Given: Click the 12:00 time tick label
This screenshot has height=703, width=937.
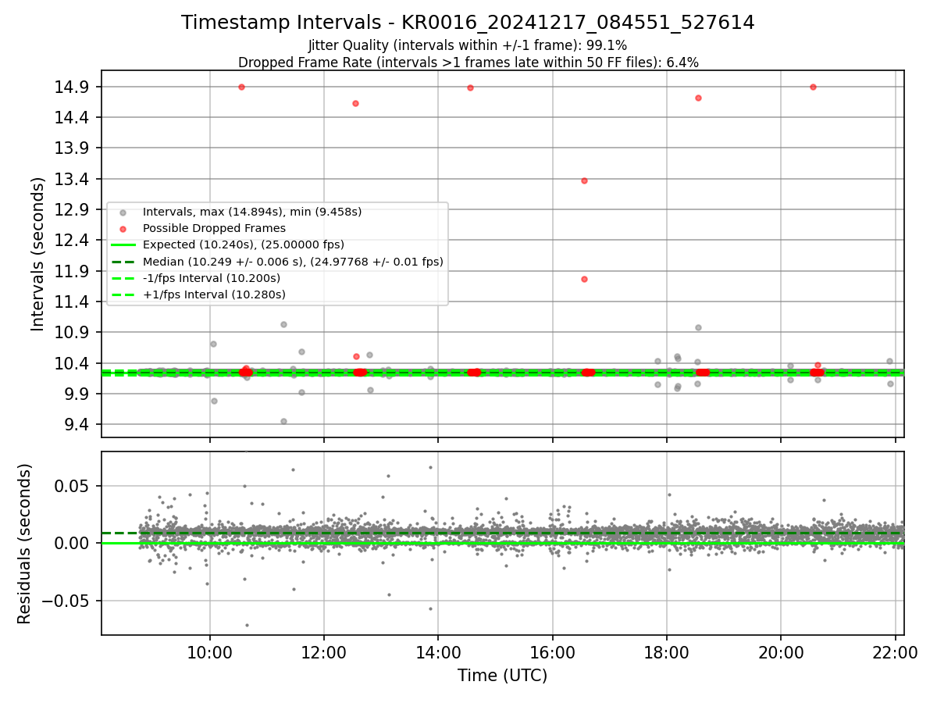Looking at the screenshot, I should [x=324, y=653].
